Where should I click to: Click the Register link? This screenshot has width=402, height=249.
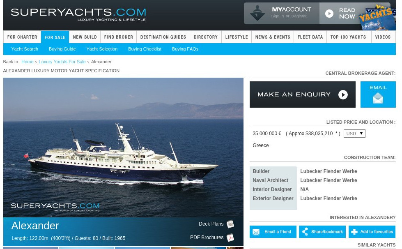(x=299, y=16)
